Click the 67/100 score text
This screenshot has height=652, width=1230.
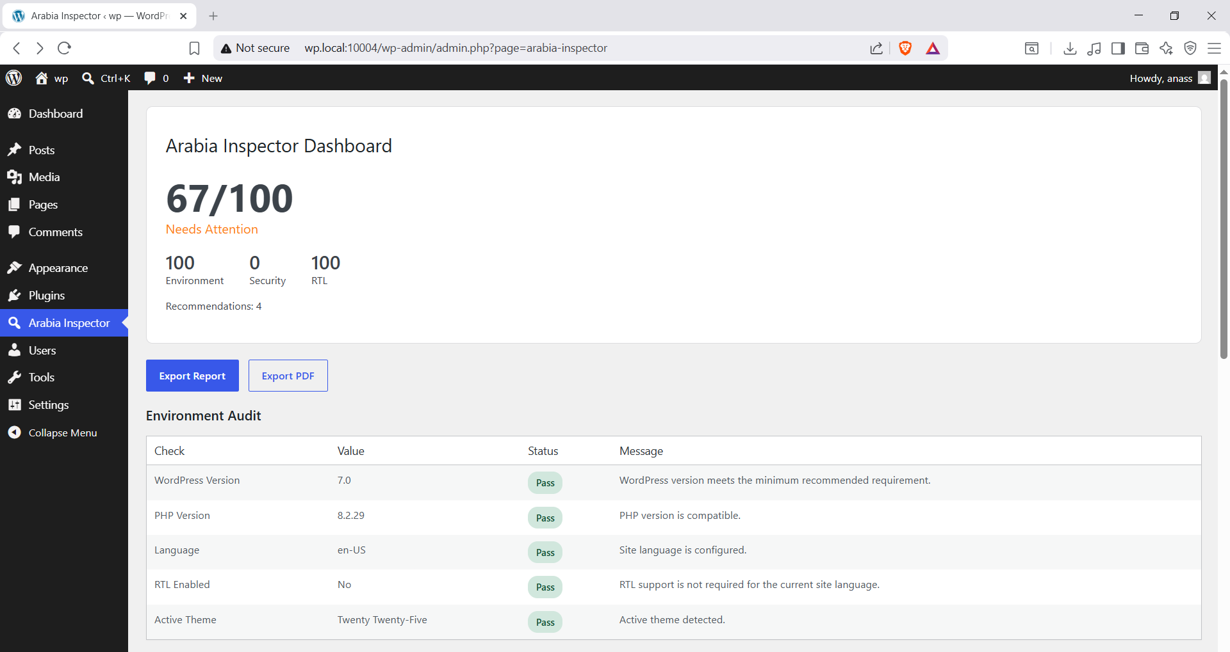pos(229,198)
